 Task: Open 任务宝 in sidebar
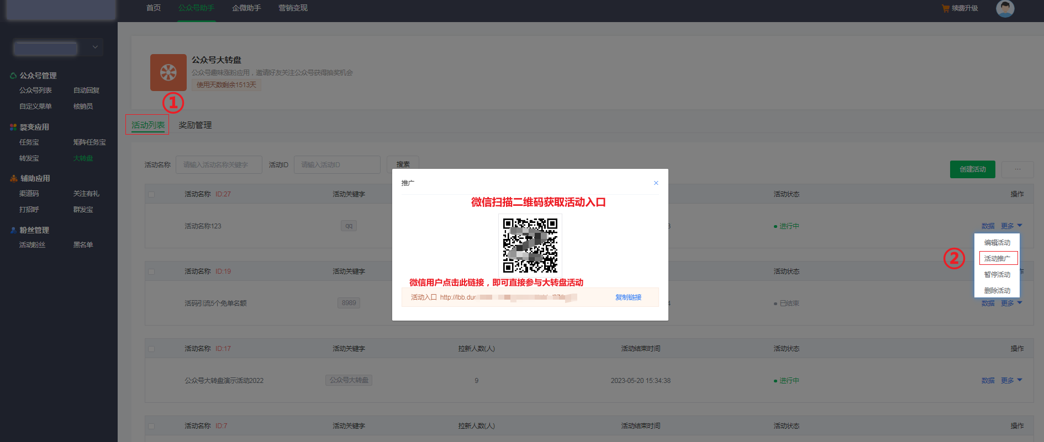(29, 142)
